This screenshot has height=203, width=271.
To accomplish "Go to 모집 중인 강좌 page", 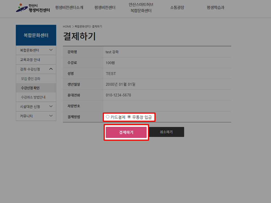I will tap(36, 79).
